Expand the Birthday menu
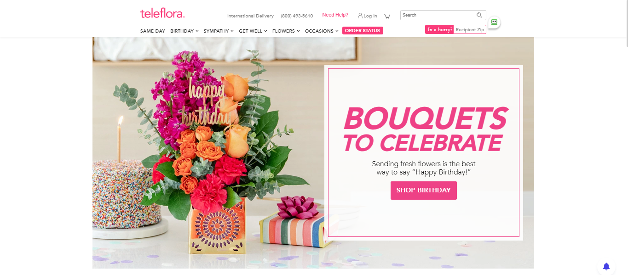This screenshot has height=275, width=628. coord(184,31)
